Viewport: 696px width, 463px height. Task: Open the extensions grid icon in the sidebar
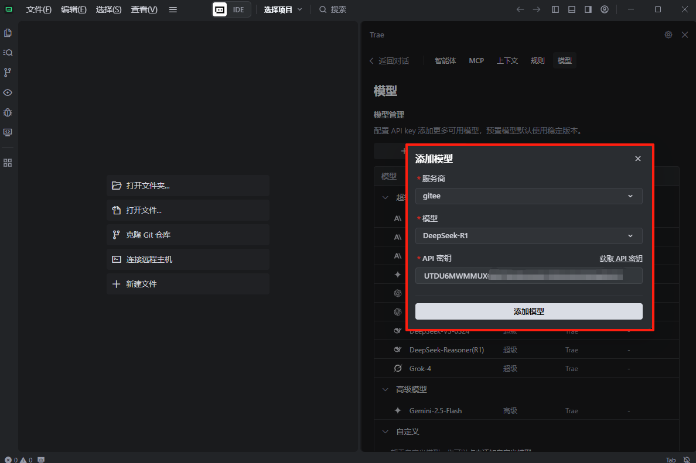8,162
